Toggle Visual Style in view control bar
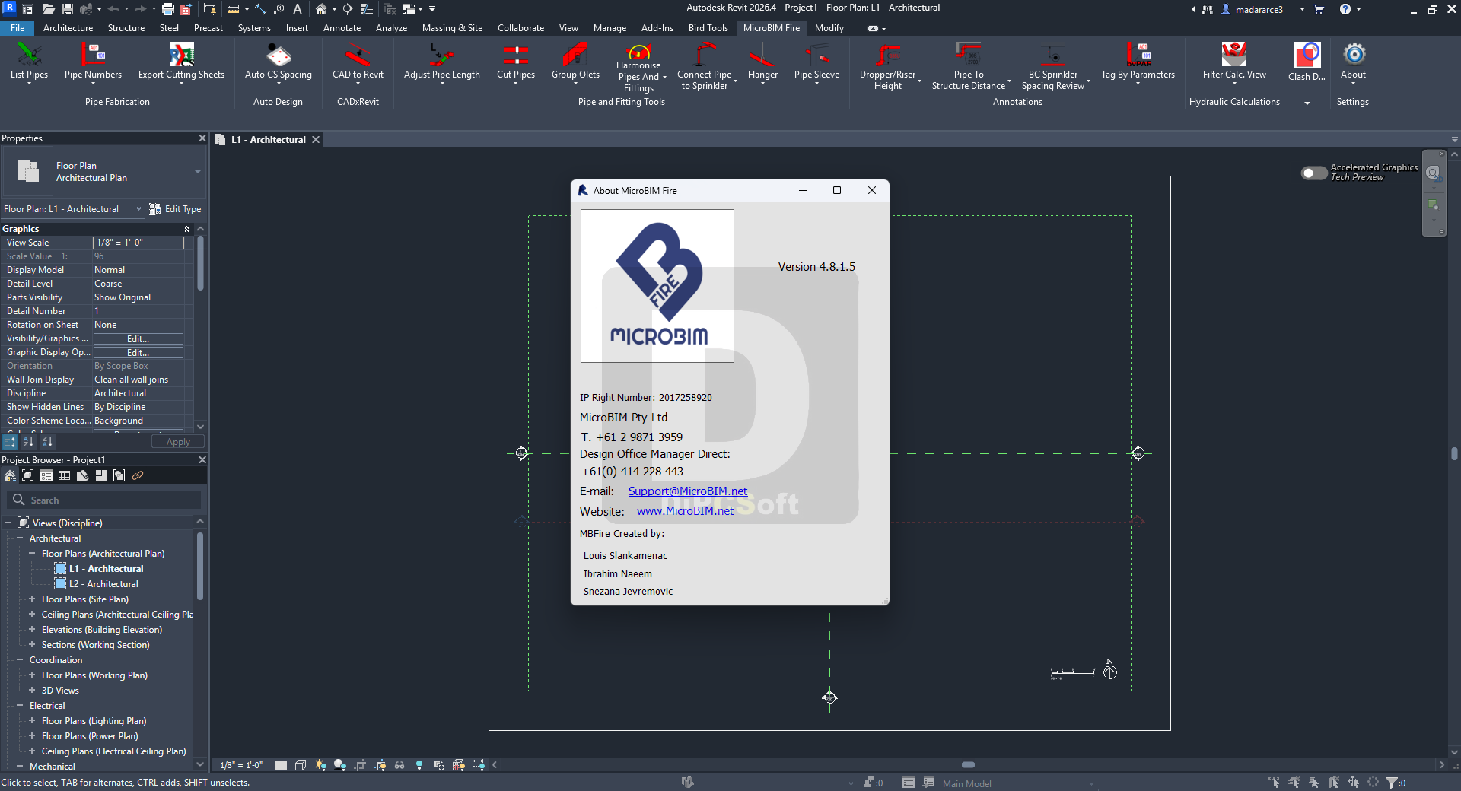Screen dimensions: 1461x791 [x=301, y=765]
